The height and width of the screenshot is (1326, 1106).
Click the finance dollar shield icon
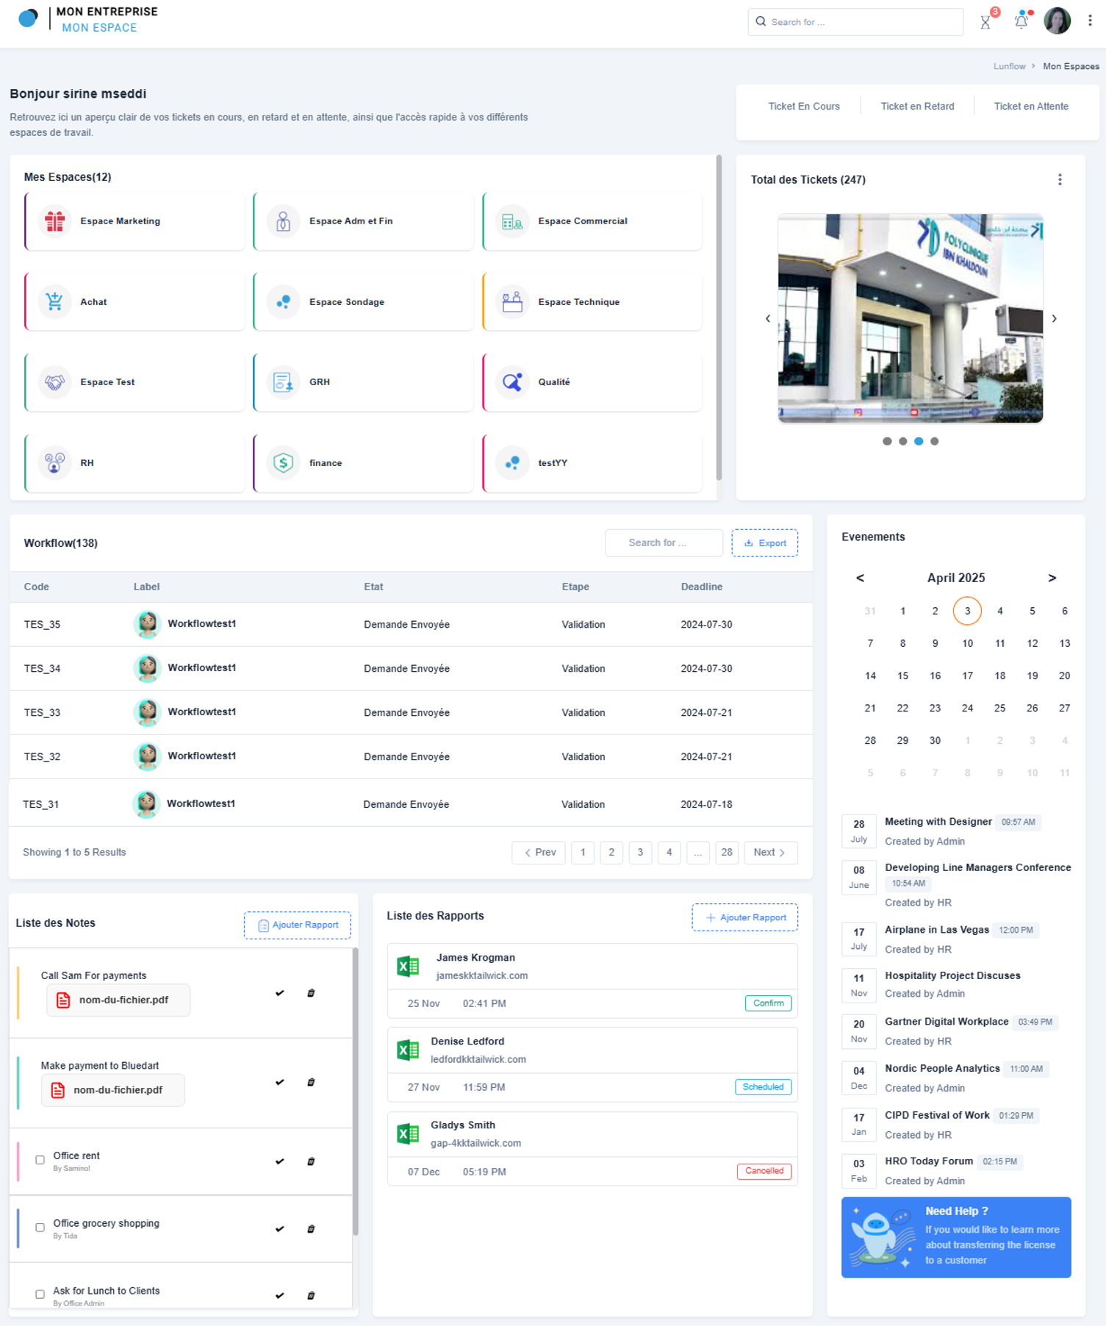pyautogui.click(x=284, y=463)
